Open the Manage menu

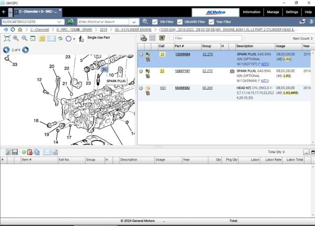click(x=273, y=12)
